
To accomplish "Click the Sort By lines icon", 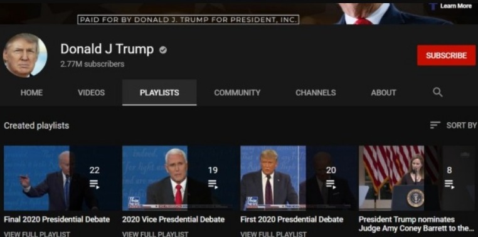I will (435, 125).
